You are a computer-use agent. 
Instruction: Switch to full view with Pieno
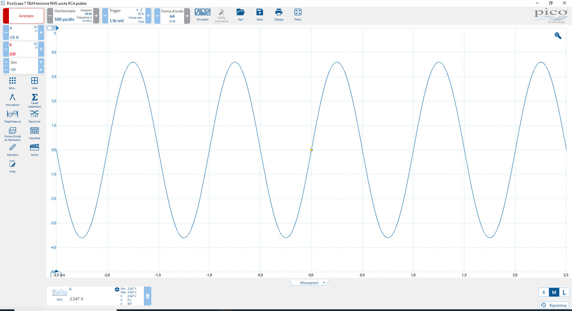[298, 15]
